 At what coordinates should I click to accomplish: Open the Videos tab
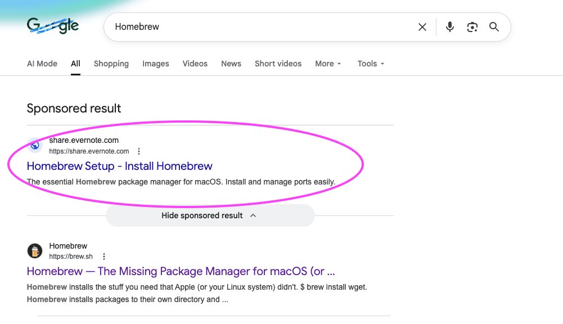pyautogui.click(x=195, y=64)
